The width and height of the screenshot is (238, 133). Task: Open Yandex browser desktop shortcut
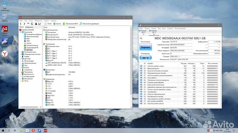[x=5, y=55]
